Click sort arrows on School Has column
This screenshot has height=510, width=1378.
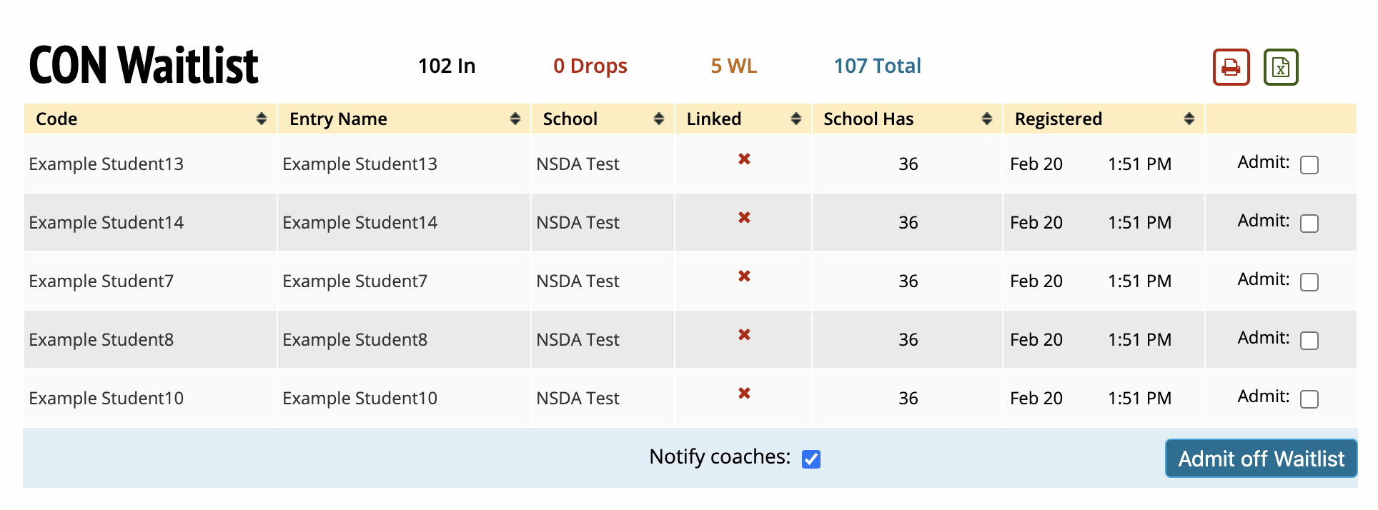[x=986, y=119]
